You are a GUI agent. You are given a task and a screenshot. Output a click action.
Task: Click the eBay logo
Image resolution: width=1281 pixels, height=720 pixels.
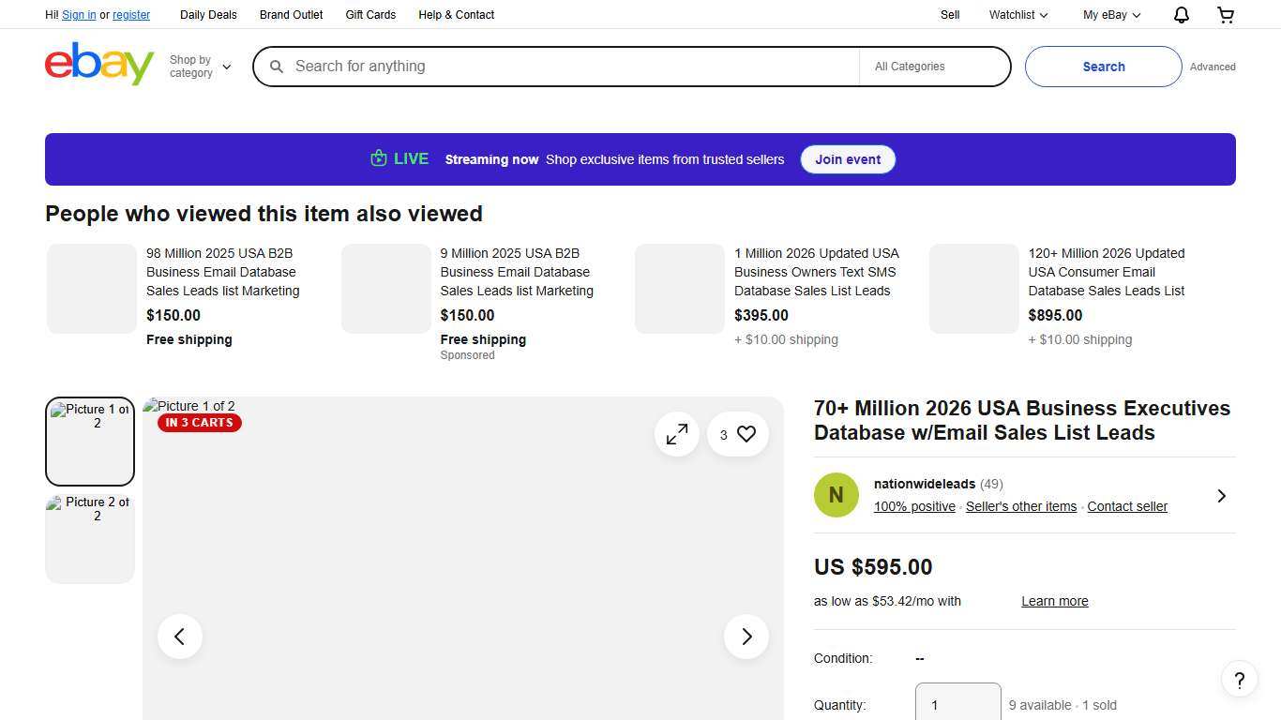[x=98, y=64]
